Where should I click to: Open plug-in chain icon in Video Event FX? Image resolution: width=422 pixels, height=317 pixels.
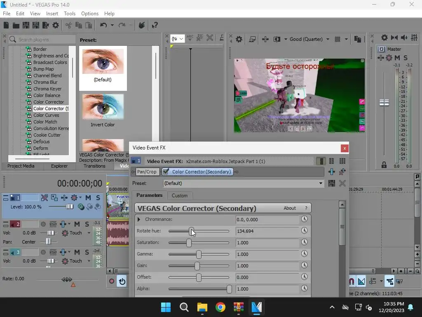(332, 172)
